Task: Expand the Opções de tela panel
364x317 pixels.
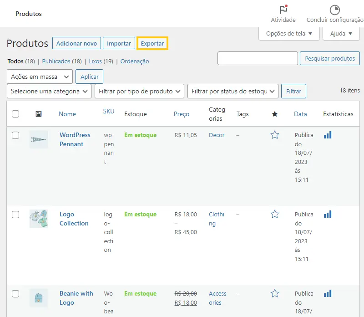Action: click(289, 34)
